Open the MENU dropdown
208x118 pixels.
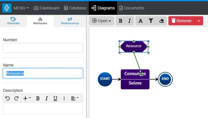click(21, 8)
